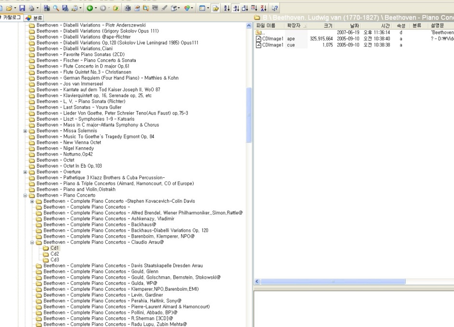This screenshot has width=454, height=327.
Task: Go back with the green arrow button
Action: [90, 8]
